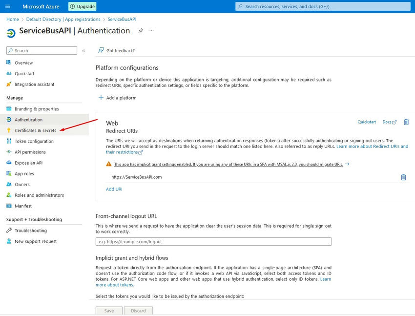
Task: Open the more options ellipsis
Action: coord(151,31)
